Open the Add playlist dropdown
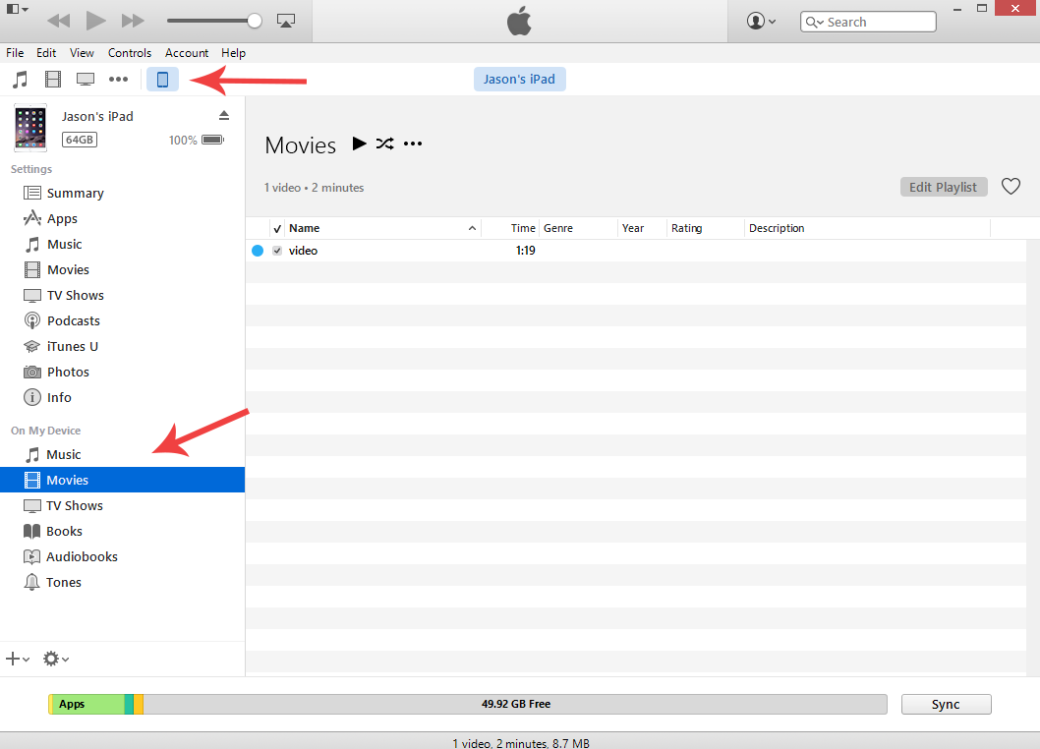 coord(17,659)
